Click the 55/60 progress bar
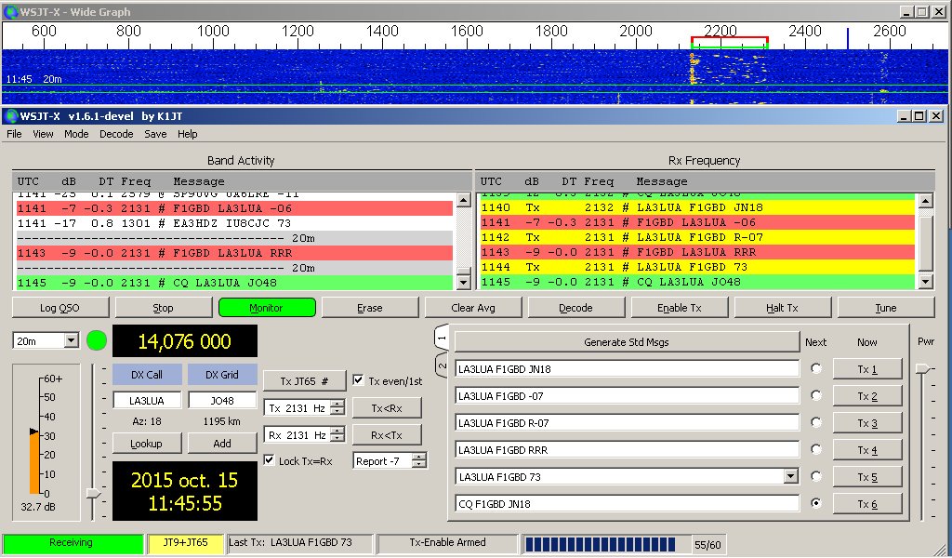Image resolution: width=952 pixels, height=558 pixels. (607, 544)
